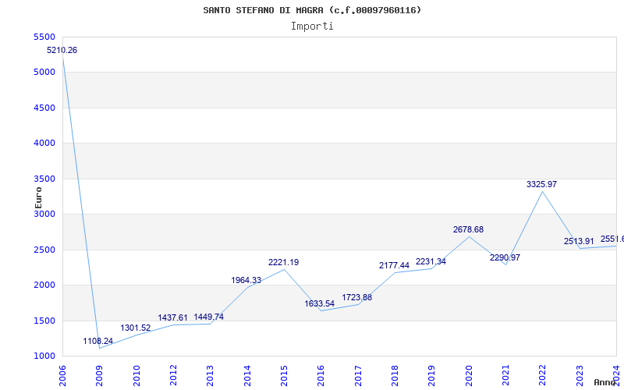Viewport: 624px width, 390px height.
Task: Click year 2022 on the x-axis
Action: pyautogui.click(x=542, y=373)
